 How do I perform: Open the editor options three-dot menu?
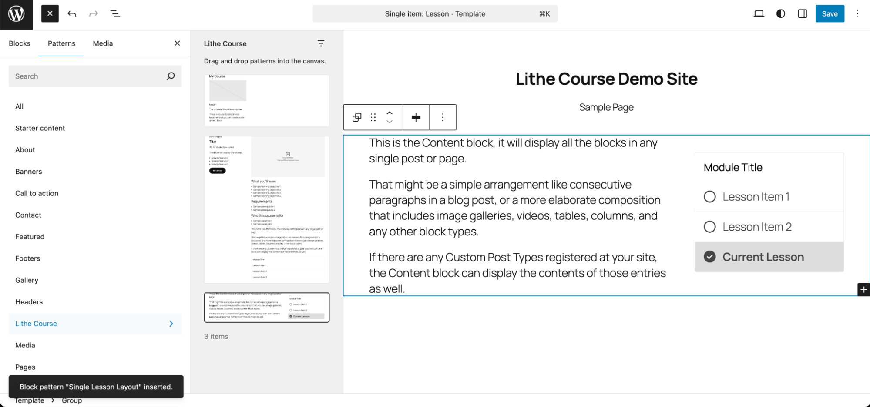857,13
